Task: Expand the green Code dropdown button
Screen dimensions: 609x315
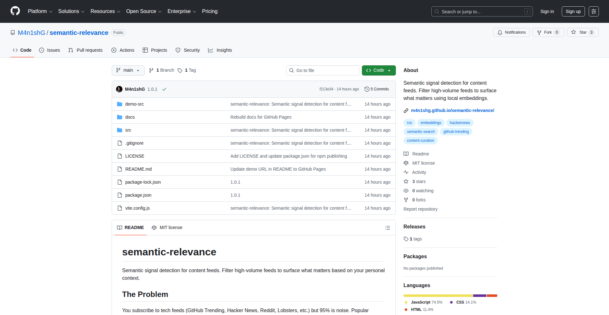Action: pos(378,70)
